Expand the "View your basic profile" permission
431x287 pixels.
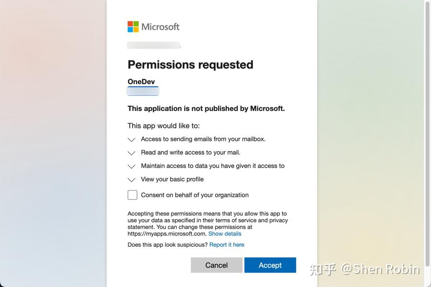(131, 180)
